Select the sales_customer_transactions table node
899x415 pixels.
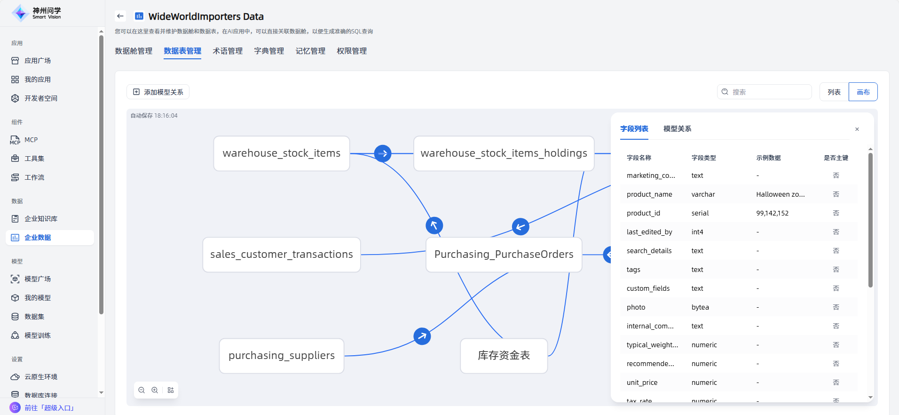pyautogui.click(x=281, y=255)
